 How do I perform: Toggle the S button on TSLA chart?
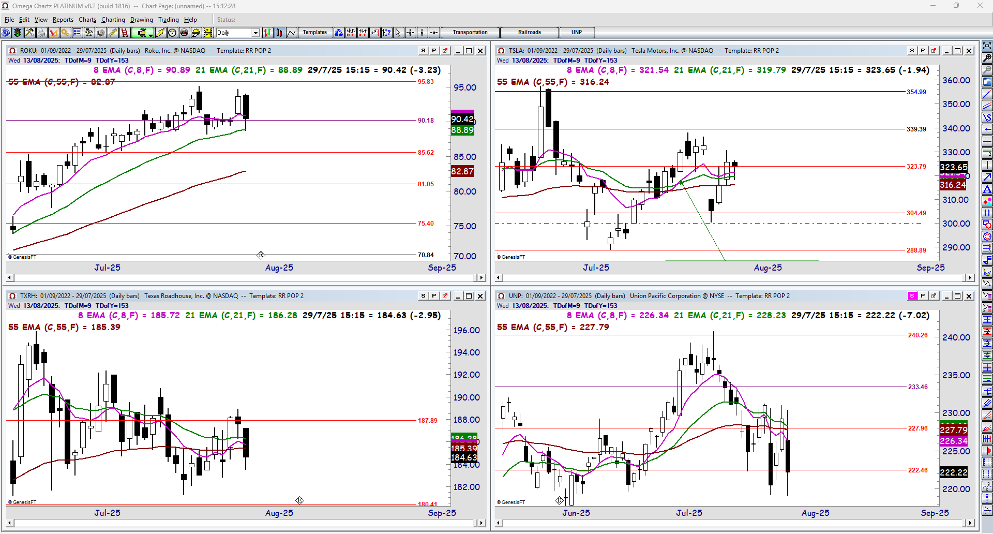point(912,51)
